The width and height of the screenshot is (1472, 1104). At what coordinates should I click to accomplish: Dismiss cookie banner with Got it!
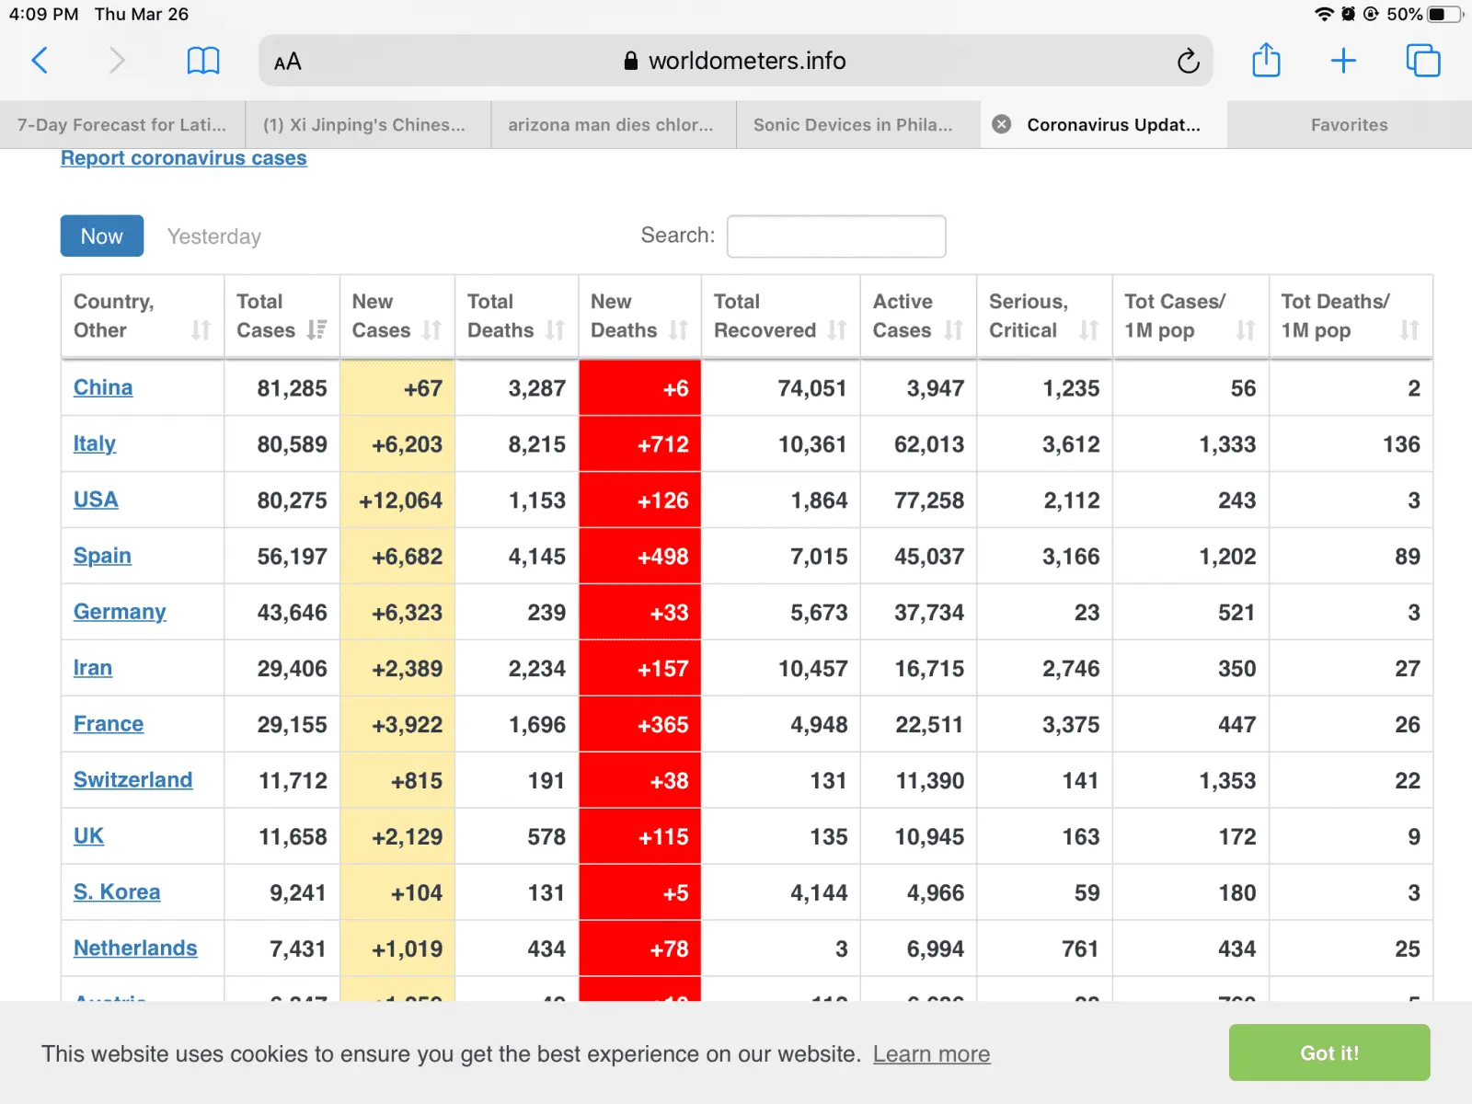(1328, 1053)
